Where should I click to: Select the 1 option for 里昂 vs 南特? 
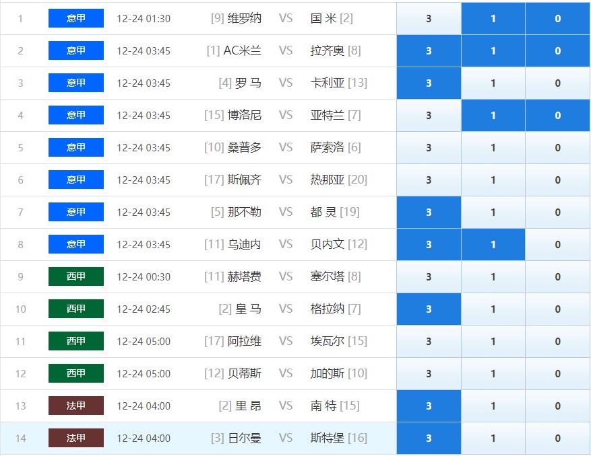point(493,406)
